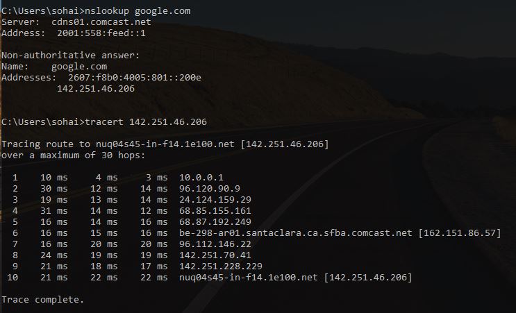Click the be-298-ar01.santaclara.ca.sfba.comcast.net hostname
This screenshot has height=313, width=516.
click(x=296, y=233)
